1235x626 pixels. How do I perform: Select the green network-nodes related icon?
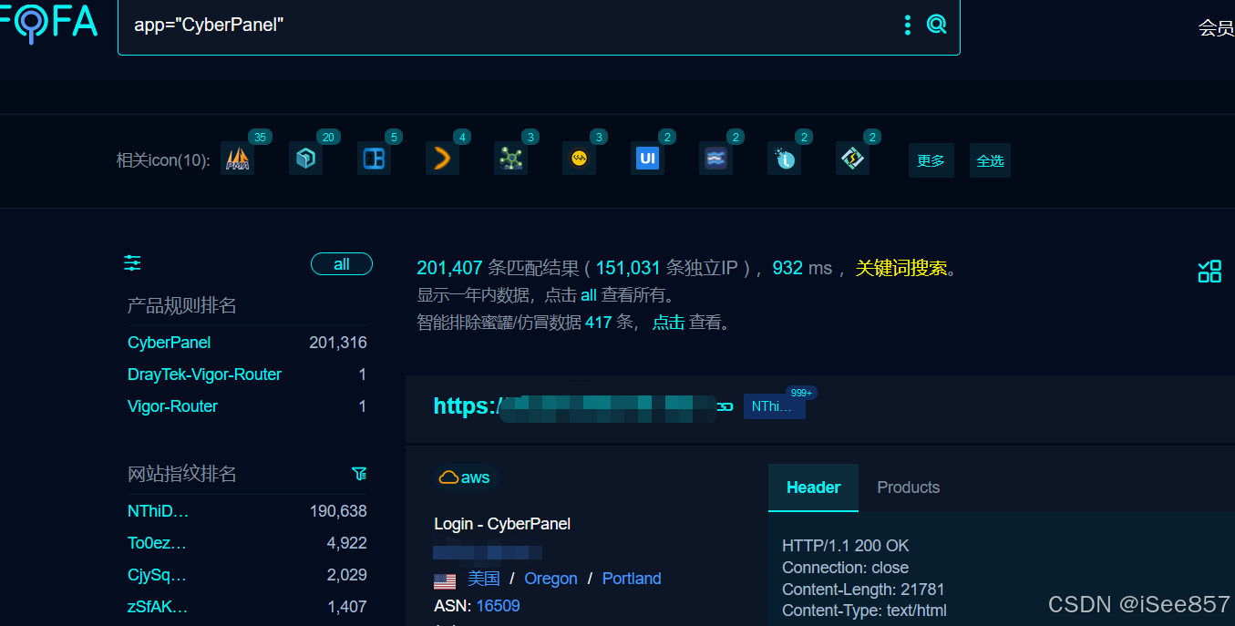click(x=510, y=159)
